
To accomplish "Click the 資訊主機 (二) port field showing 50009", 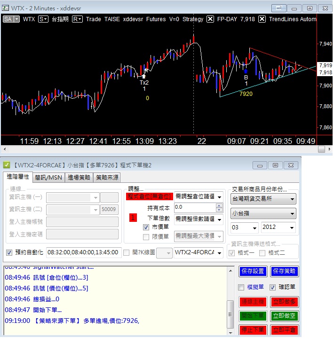I will click(109, 209).
